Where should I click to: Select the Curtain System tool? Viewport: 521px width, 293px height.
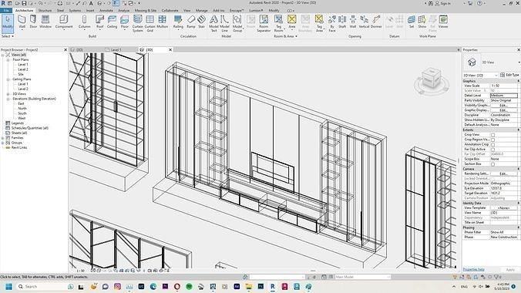click(137, 23)
